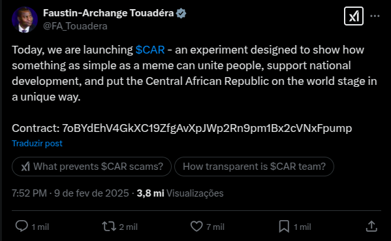
Task: Open the @FA_Touadera handle
Action: [x=75, y=26]
